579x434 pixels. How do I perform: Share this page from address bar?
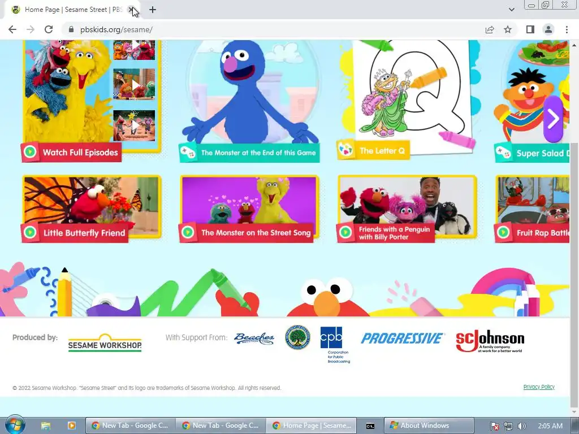tap(490, 29)
